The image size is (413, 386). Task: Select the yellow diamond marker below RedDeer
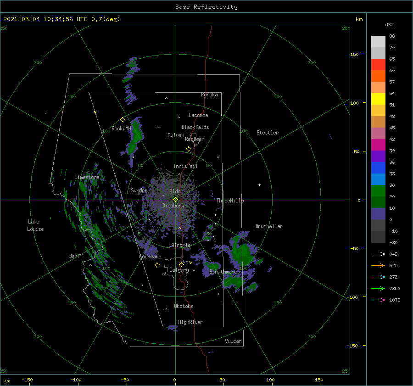[189, 149]
